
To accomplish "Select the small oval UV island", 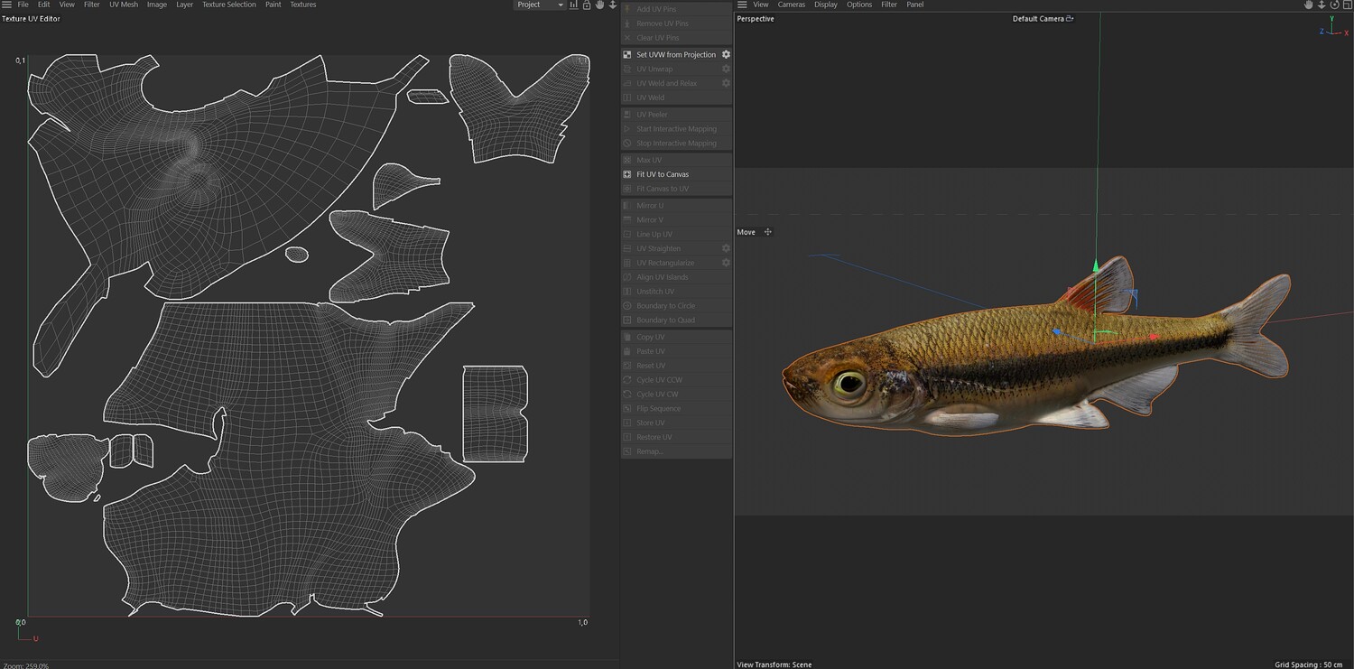I will (297, 255).
